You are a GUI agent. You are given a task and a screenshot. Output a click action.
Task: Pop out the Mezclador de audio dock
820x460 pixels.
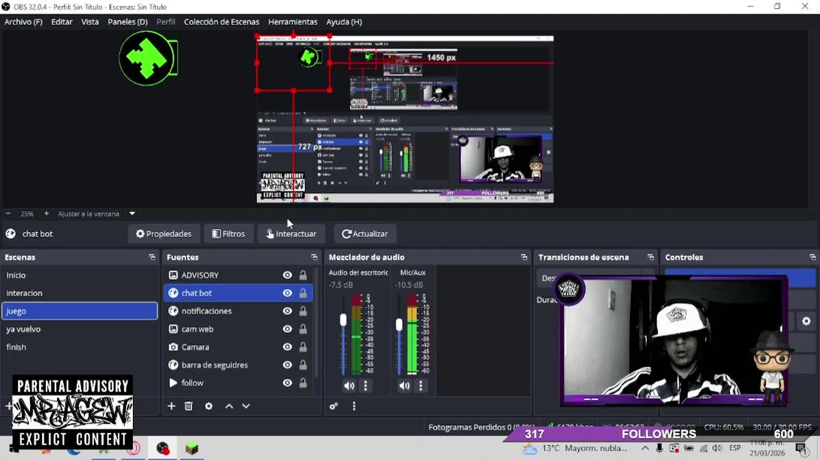coord(524,257)
